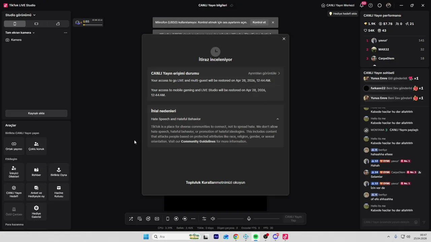Select the dual-screen layout view
431x242 pixels.
pos(58,24)
